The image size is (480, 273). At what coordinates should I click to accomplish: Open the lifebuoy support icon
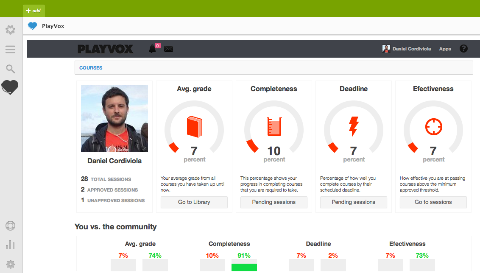click(x=11, y=226)
